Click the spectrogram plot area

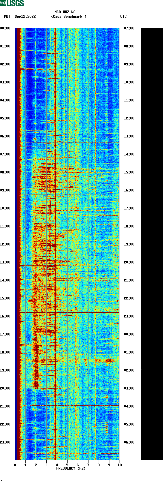click(67, 244)
